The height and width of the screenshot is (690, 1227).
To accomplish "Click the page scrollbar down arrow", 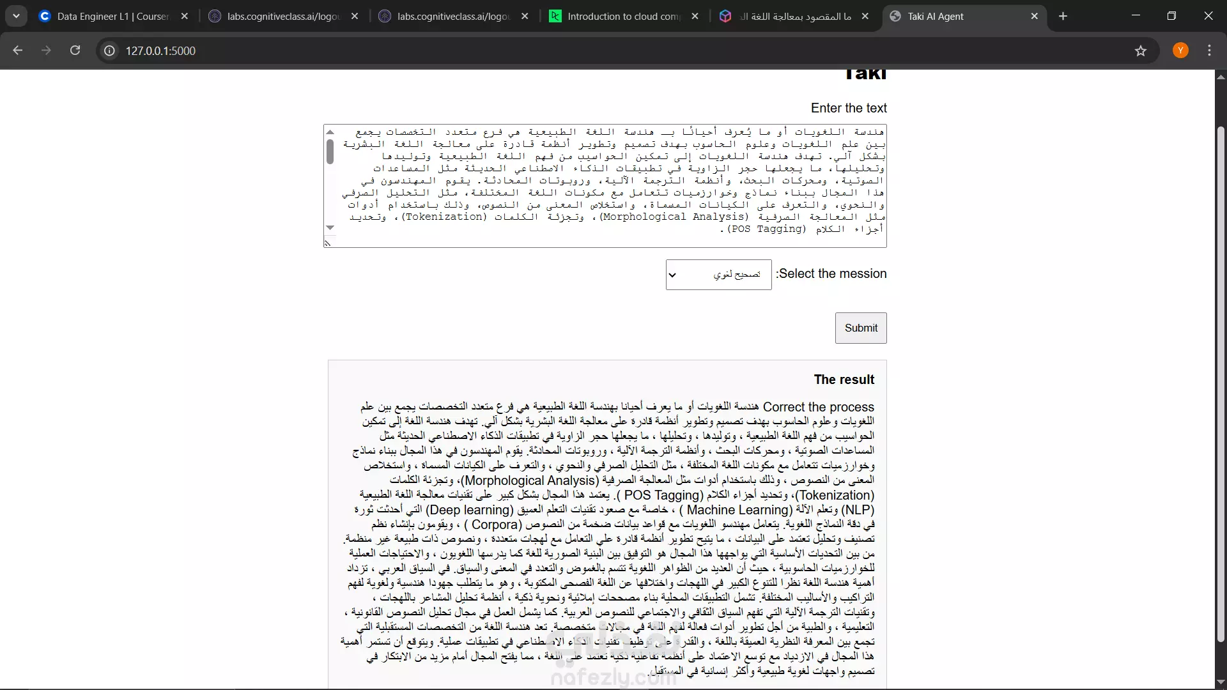I will [x=1221, y=682].
